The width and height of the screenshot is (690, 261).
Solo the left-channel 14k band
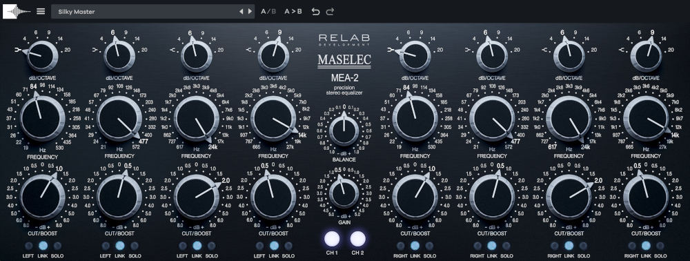[x=288, y=246]
